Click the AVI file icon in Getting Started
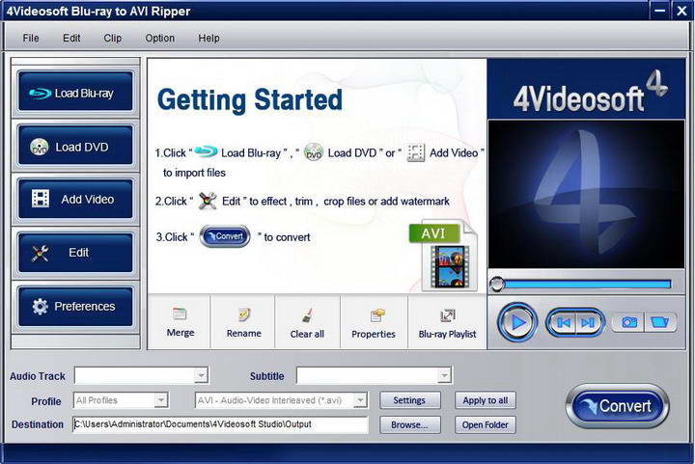This screenshot has width=695, height=464. pyautogui.click(x=444, y=256)
